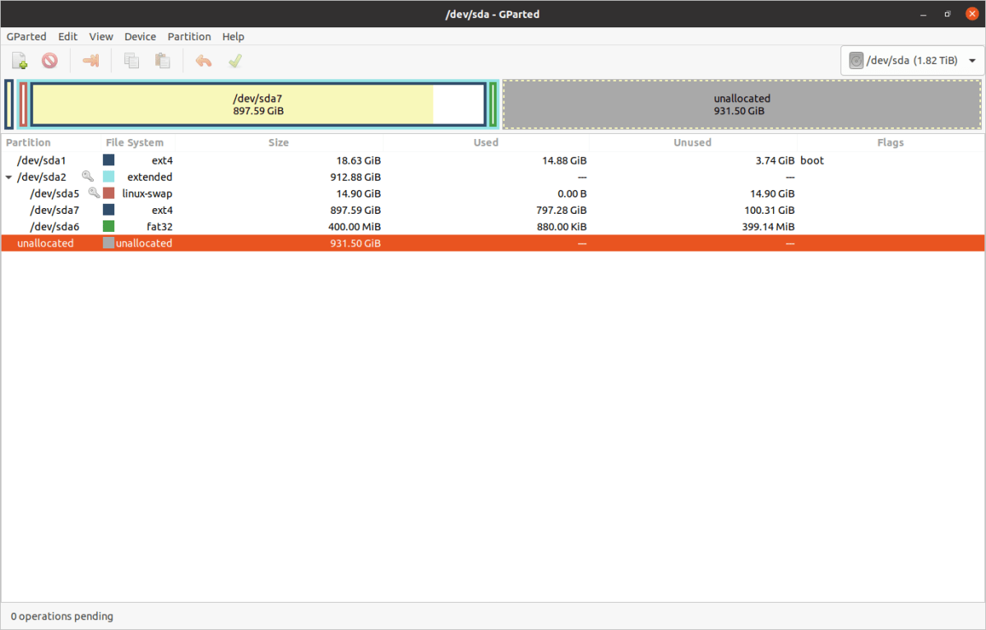Click the 931.50 GiB size in selected row
This screenshot has width=986, height=630.
click(355, 243)
